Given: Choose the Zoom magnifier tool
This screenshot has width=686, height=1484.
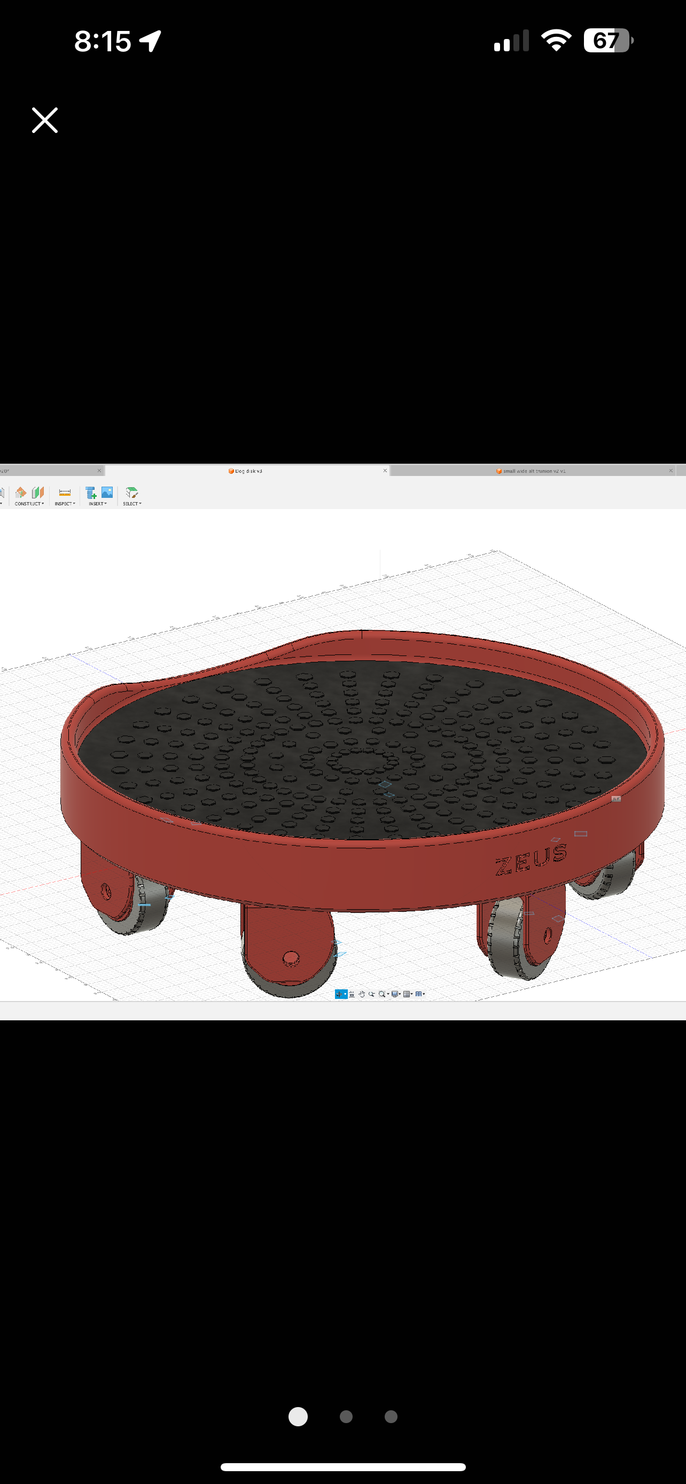Looking at the screenshot, I should [372, 994].
